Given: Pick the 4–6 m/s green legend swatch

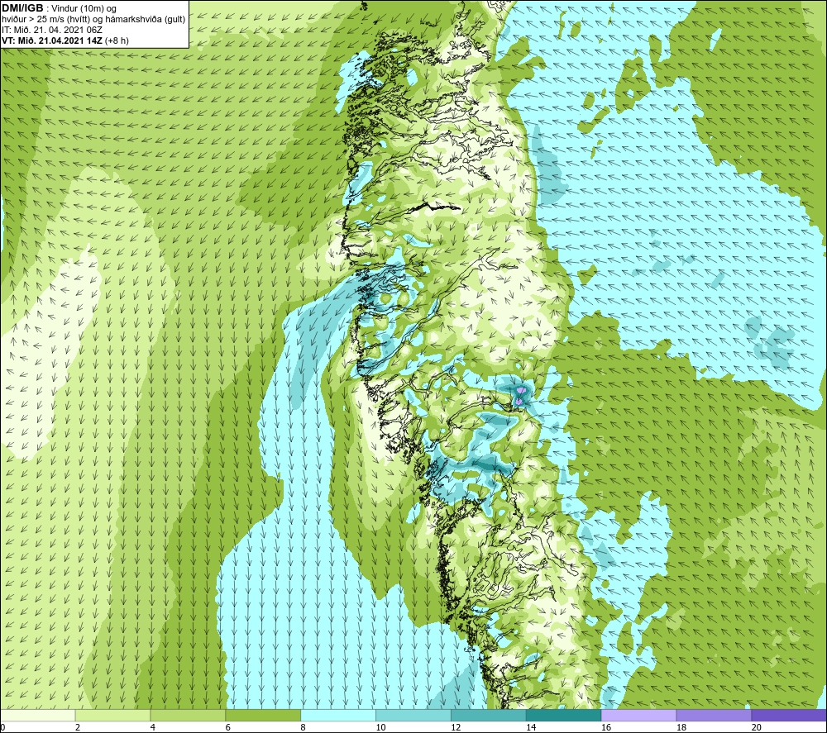Looking at the screenshot, I should point(188,715).
